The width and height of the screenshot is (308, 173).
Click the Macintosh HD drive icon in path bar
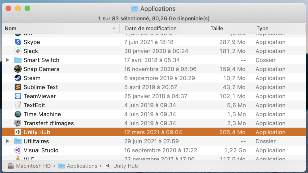pos(11,166)
